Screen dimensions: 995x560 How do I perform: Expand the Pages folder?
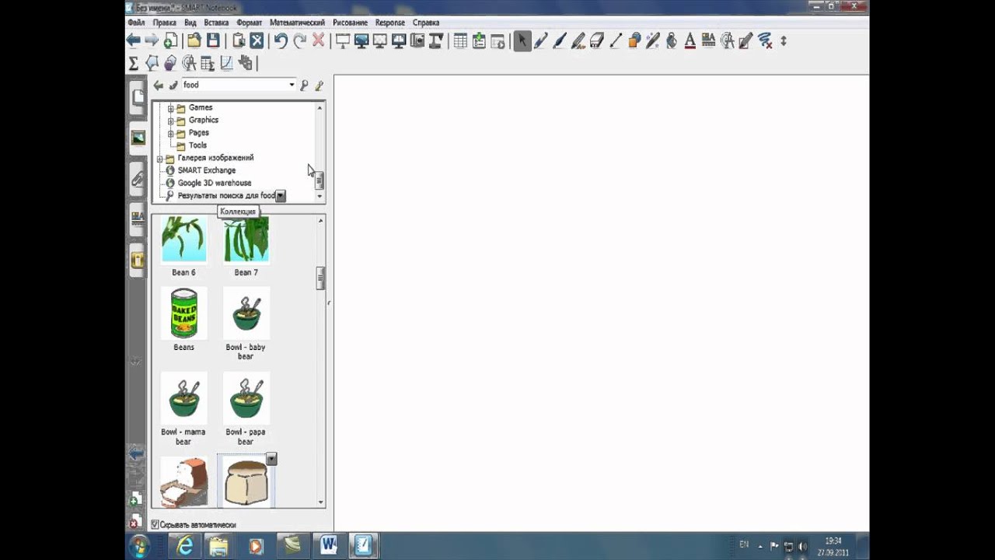click(x=171, y=133)
